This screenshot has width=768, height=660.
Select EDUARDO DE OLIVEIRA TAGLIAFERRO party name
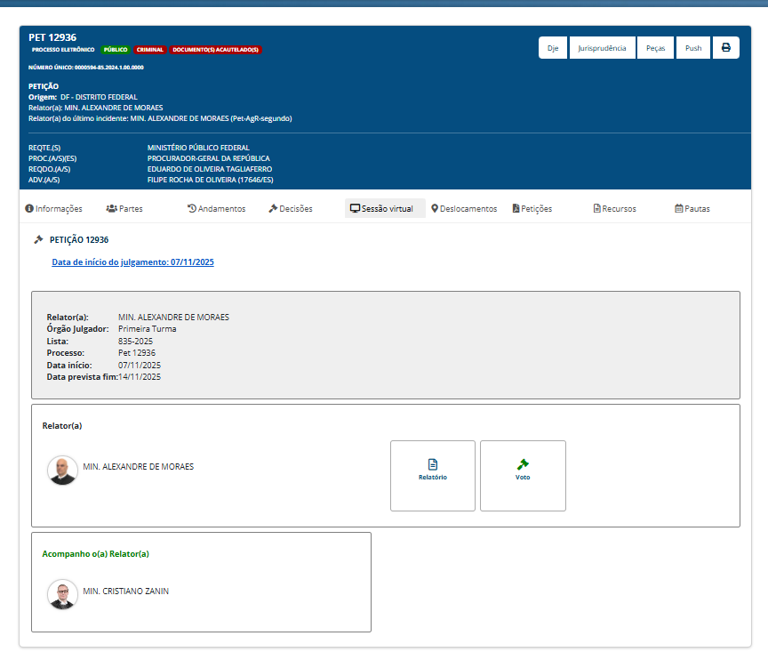tap(210, 169)
